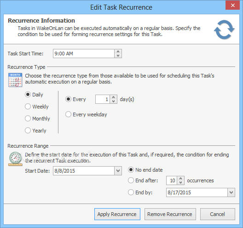Click the day(s) interval number field
The height and width of the screenshot is (228, 243).
[103, 99]
